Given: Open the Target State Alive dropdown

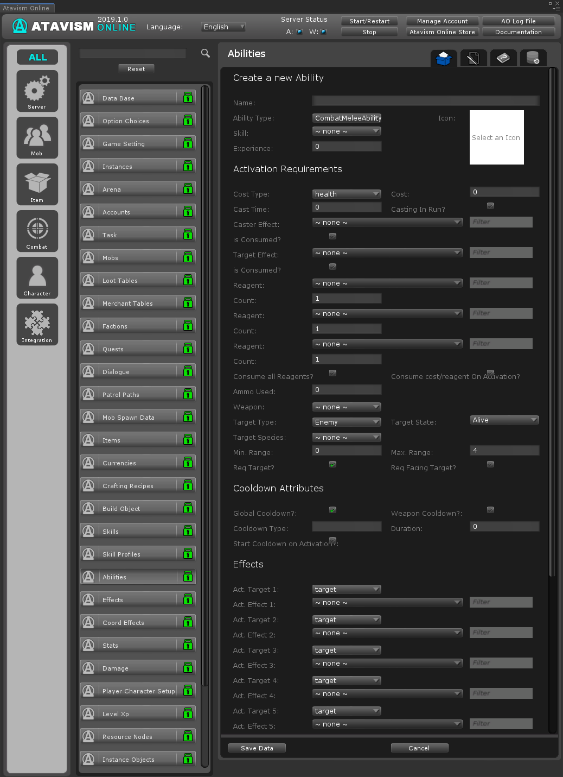Looking at the screenshot, I should click(x=504, y=420).
